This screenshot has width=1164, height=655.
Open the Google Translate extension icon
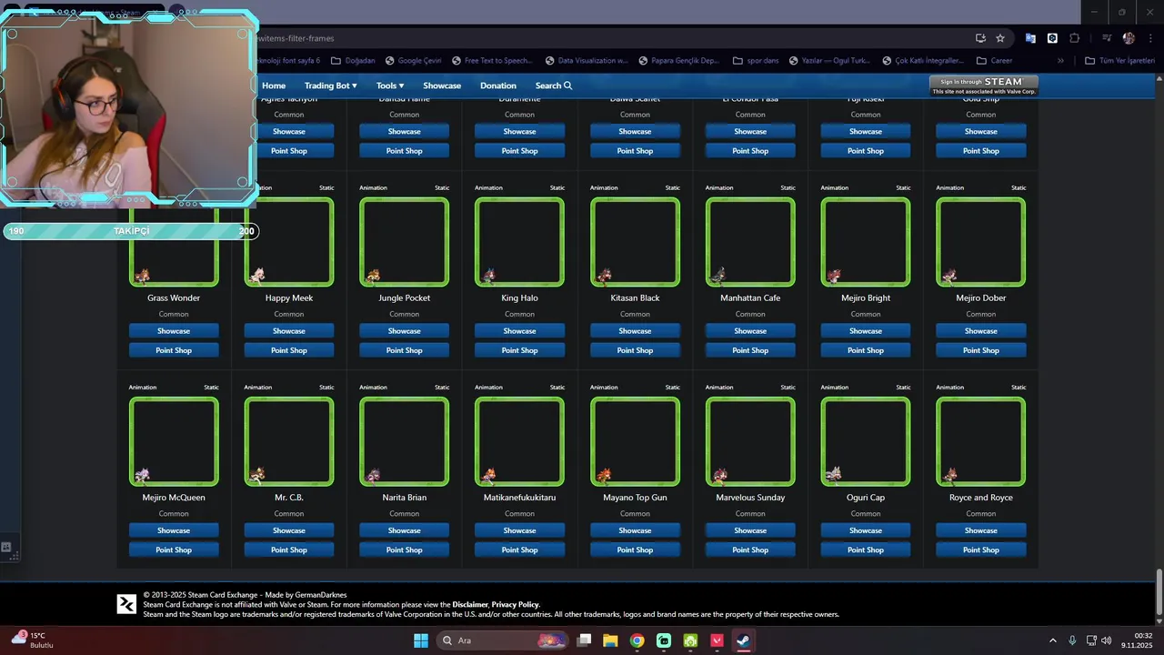coord(1030,38)
